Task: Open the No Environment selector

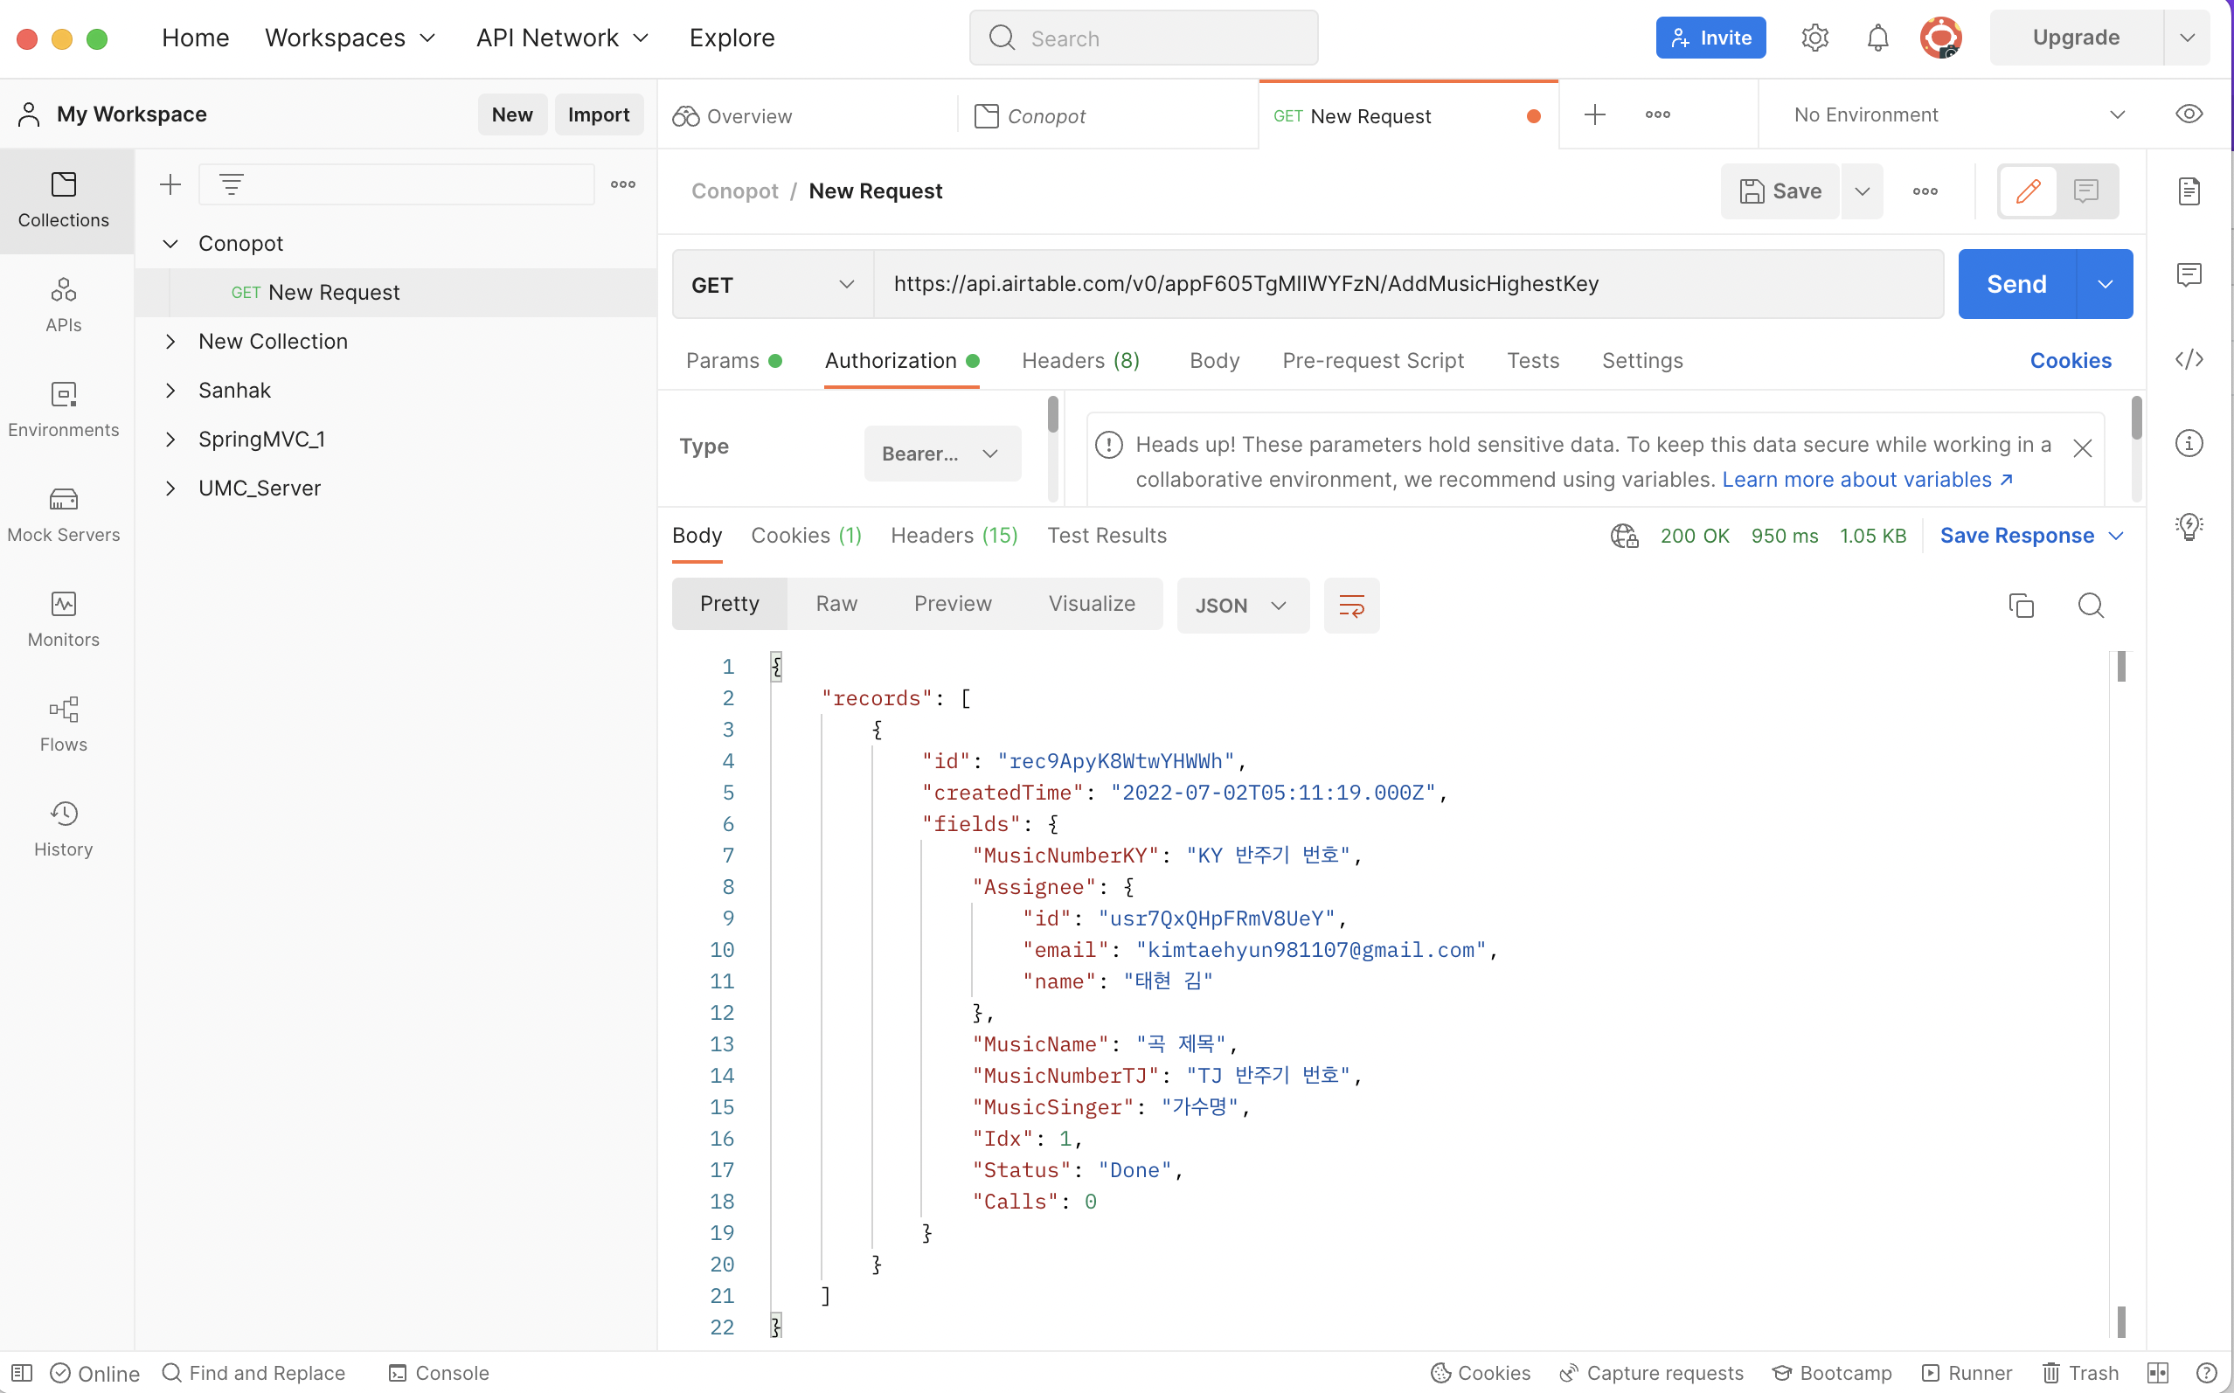Action: click(1959, 114)
